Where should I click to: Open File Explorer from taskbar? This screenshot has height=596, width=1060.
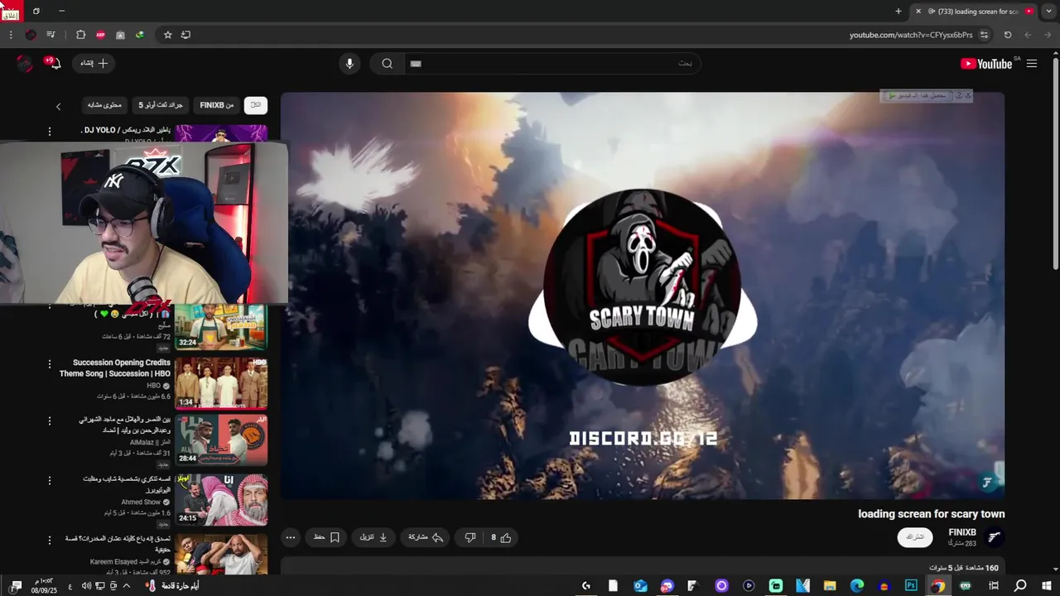[830, 586]
